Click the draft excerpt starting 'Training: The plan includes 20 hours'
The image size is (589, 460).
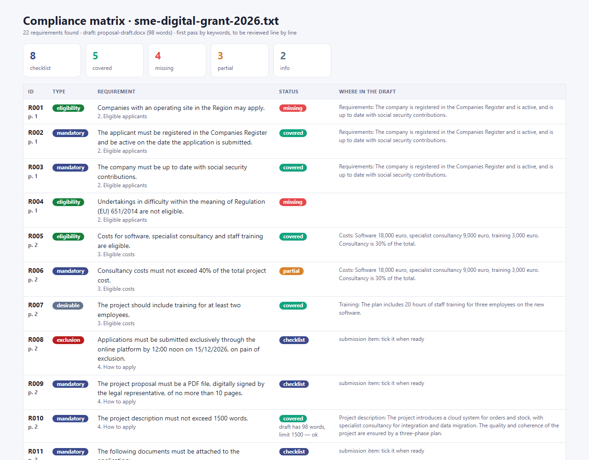[x=442, y=309]
